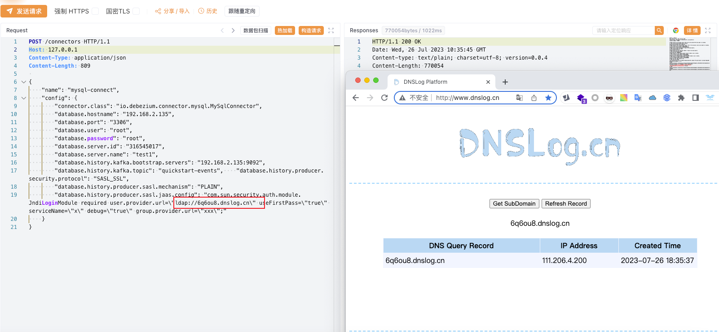Click the Content-Length: 809 request header

pos(59,66)
